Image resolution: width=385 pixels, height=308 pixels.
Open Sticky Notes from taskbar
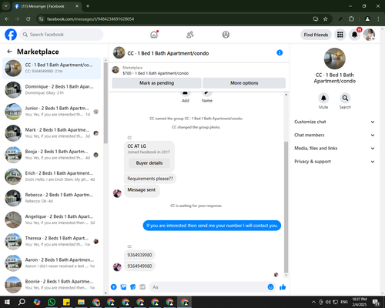point(66,302)
